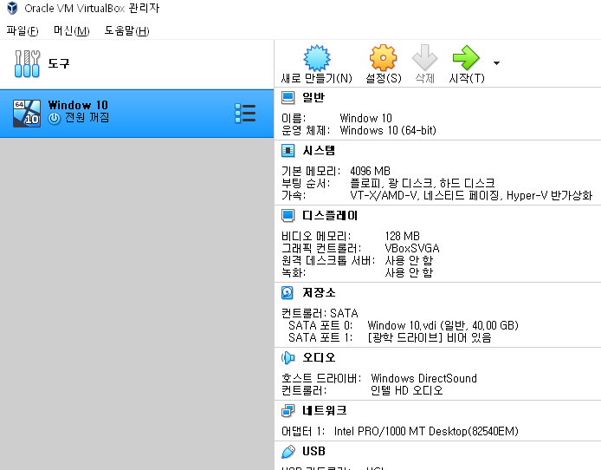Image resolution: width=601 pixels, height=470 pixels.
Task: Click the Network (네트워크) section icon
Action: point(288,411)
